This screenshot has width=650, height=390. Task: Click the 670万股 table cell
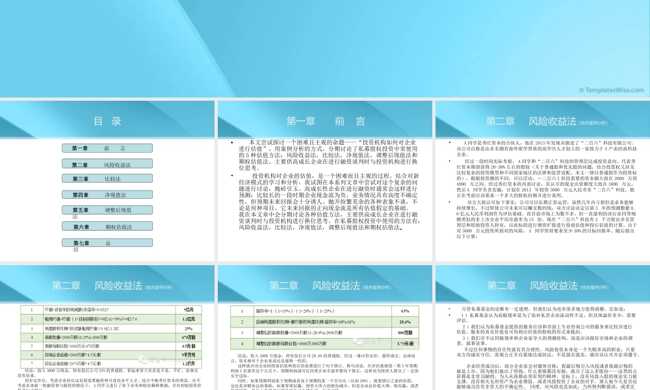point(188,337)
